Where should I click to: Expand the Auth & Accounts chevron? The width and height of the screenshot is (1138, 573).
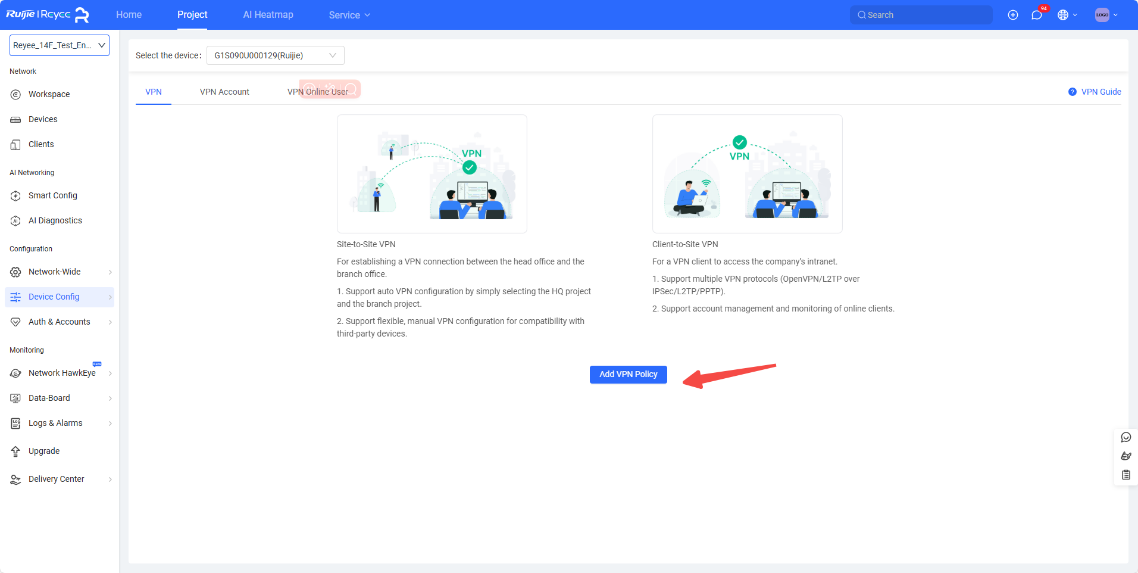(x=110, y=322)
